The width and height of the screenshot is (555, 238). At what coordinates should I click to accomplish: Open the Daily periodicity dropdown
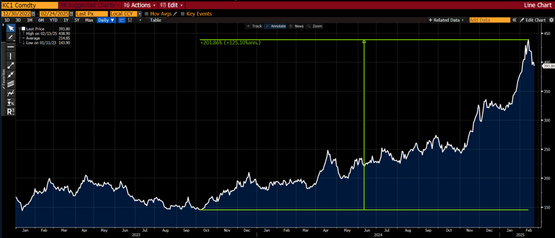(107, 20)
